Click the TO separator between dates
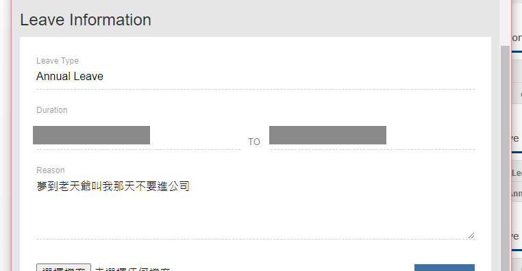The width and height of the screenshot is (522, 271). pyautogui.click(x=254, y=142)
